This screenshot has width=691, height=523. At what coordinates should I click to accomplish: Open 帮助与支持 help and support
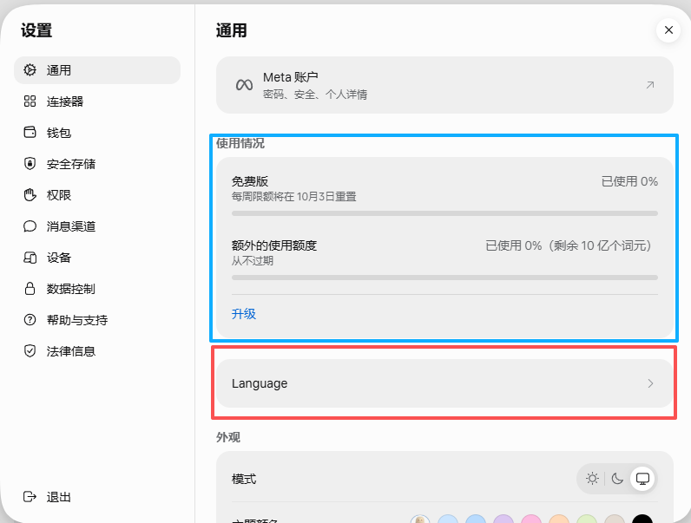(97, 320)
